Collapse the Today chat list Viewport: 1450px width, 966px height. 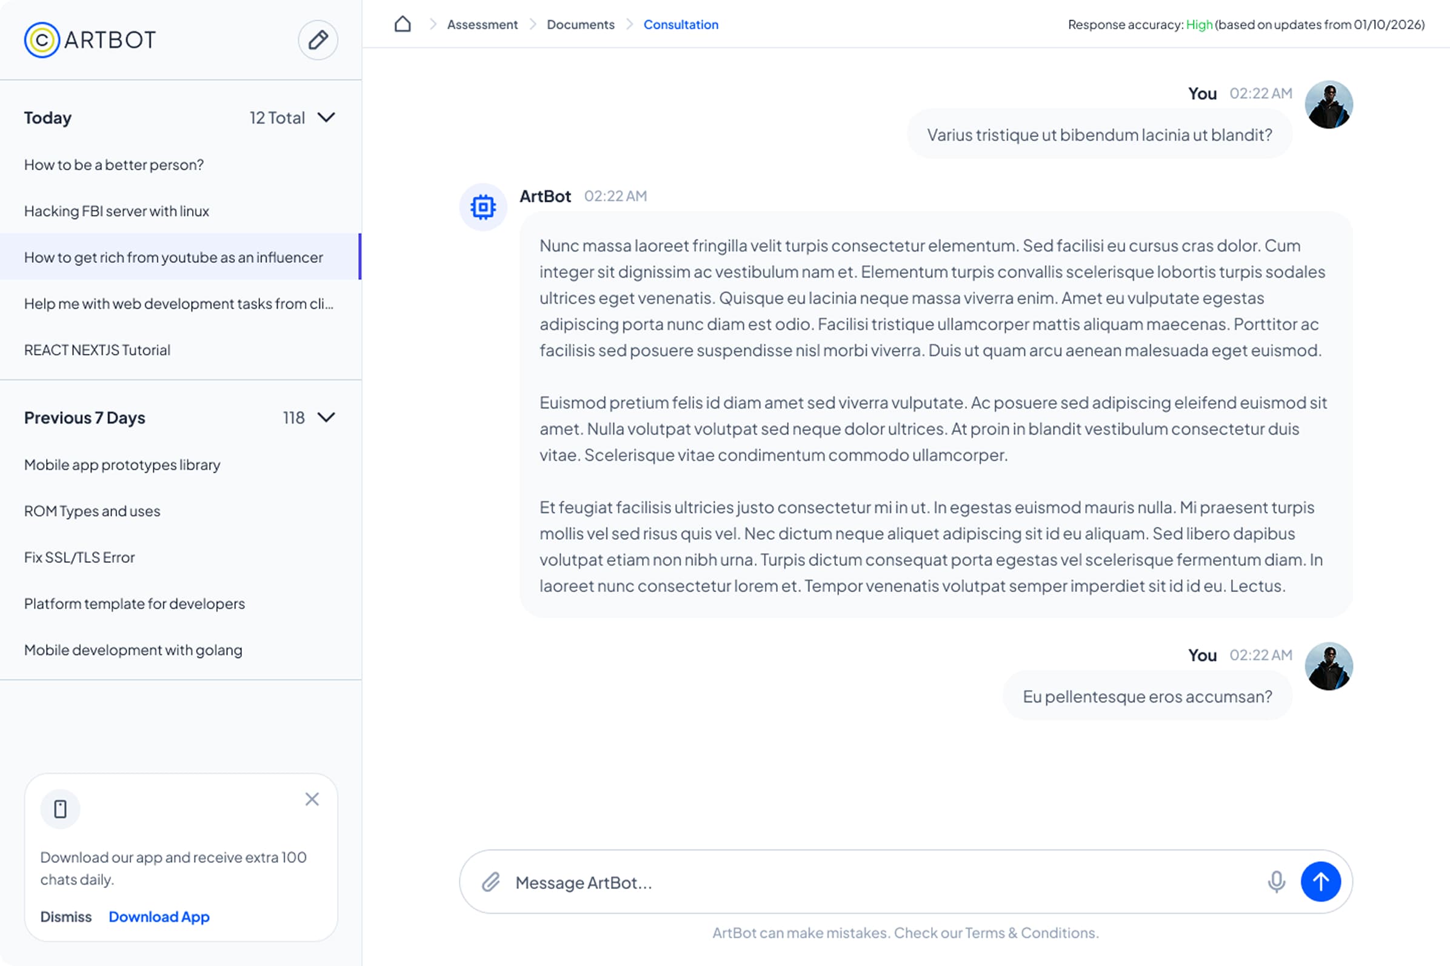pyautogui.click(x=326, y=117)
